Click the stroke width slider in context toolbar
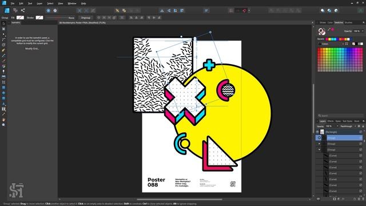 click(57, 18)
